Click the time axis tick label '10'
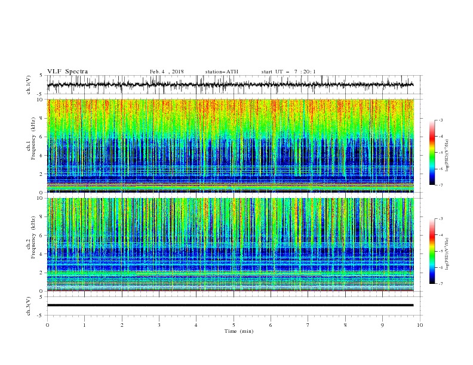 tap(420, 325)
